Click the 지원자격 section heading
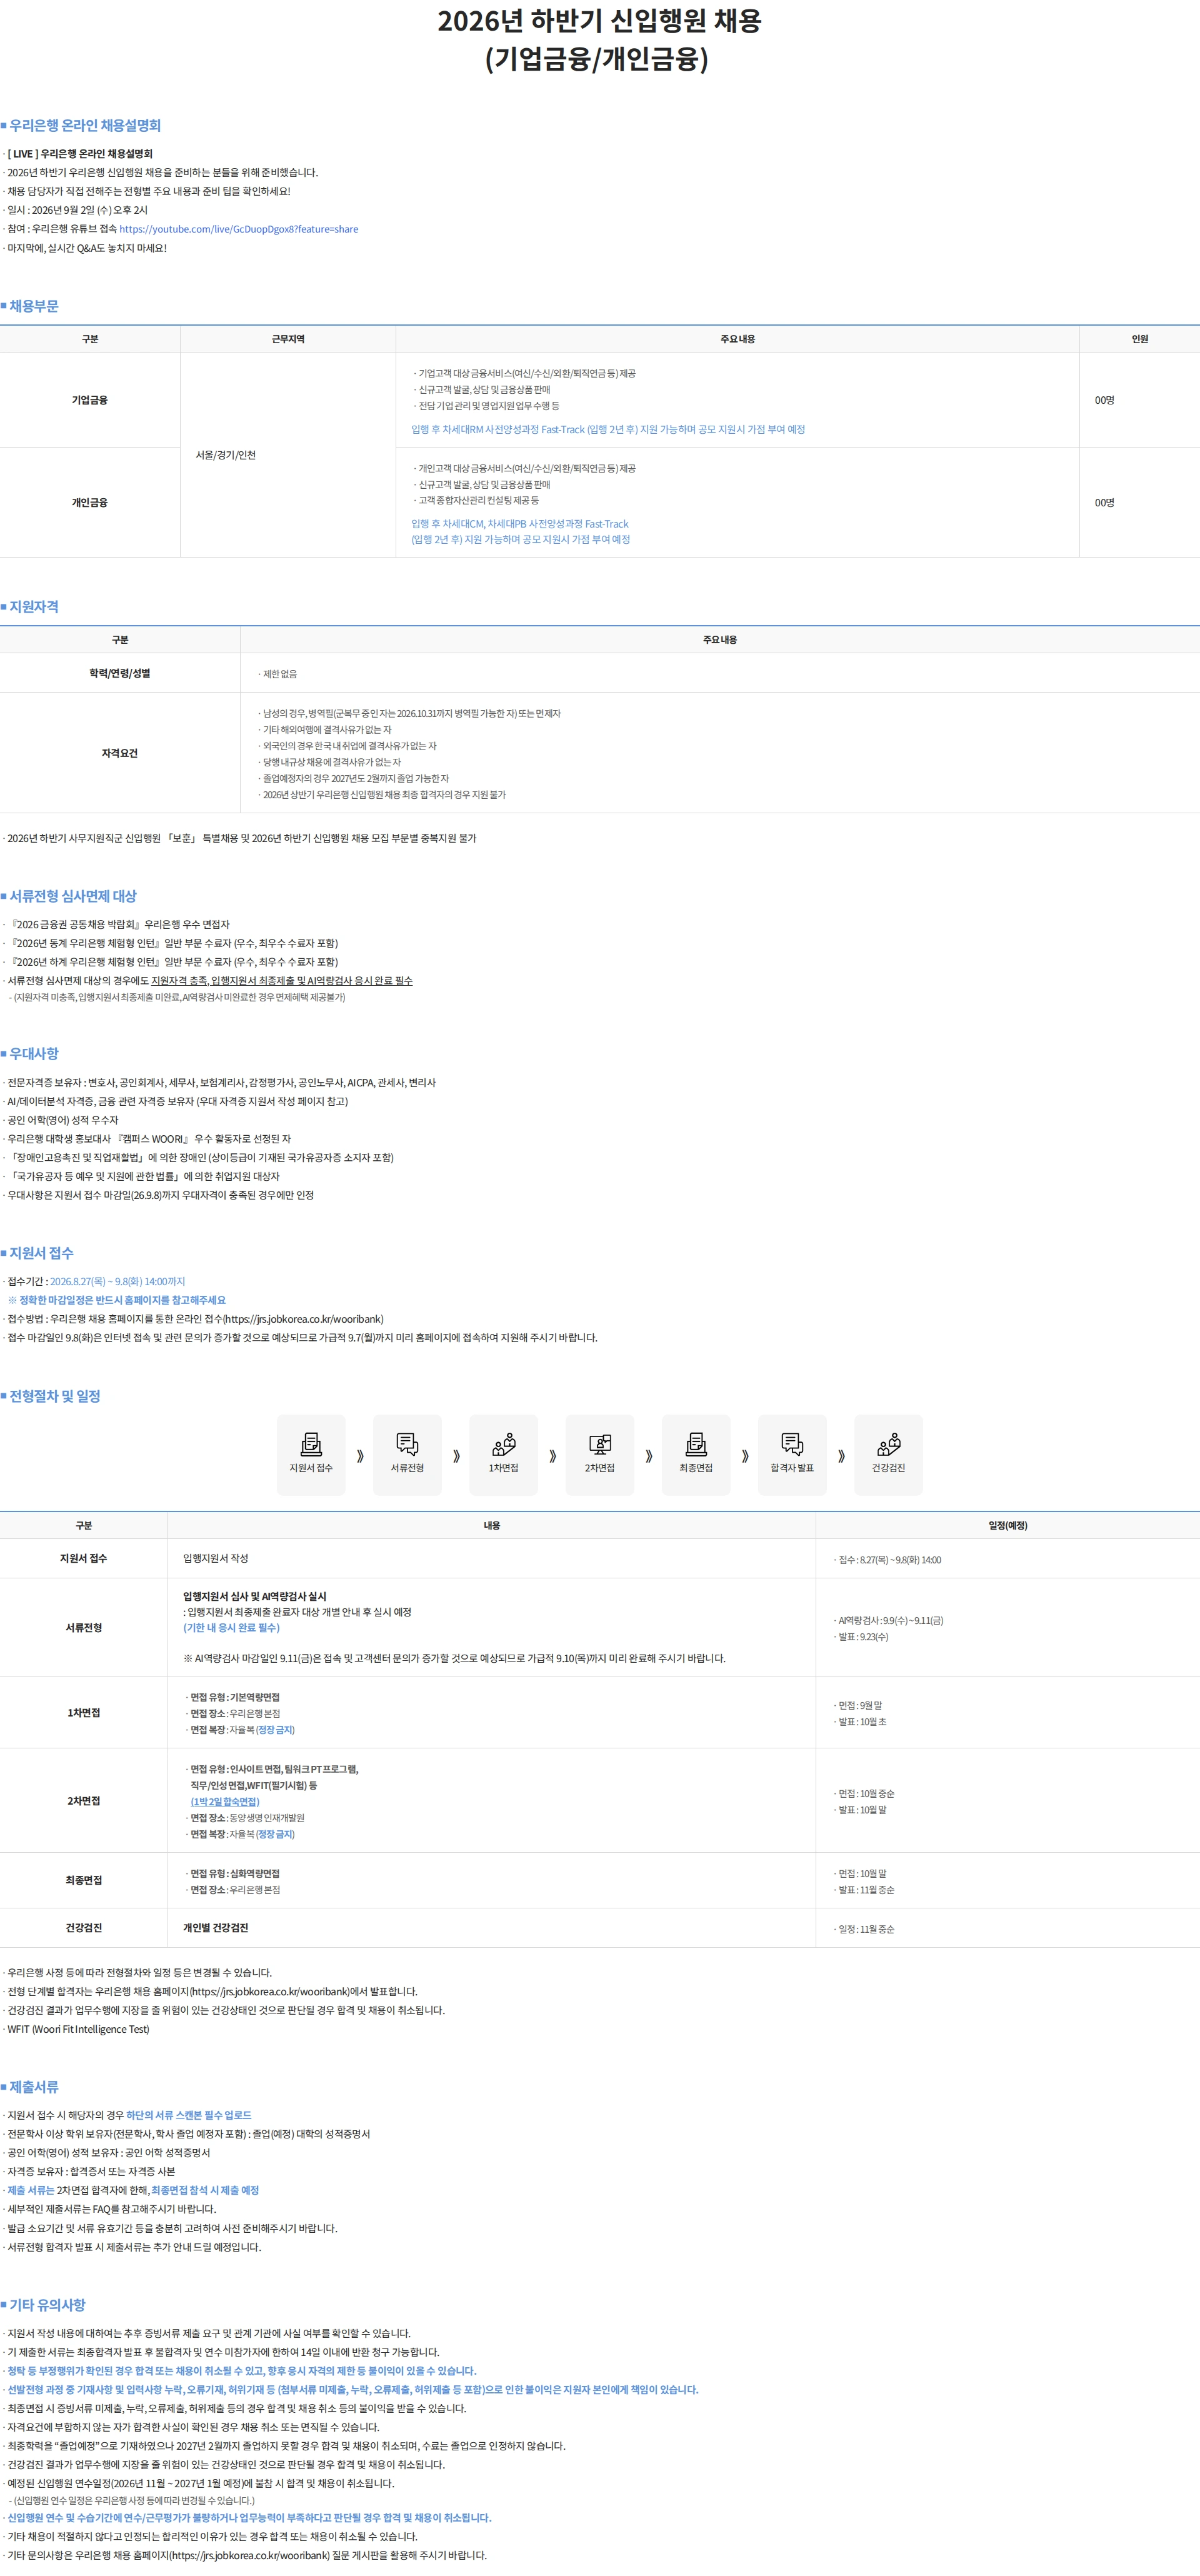This screenshot has height=2576, width=1200. [x=34, y=607]
